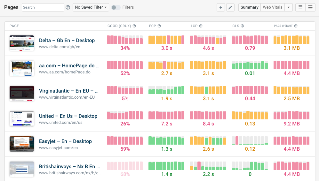This screenshot has height=181, width=319.
Task: Sort by the PAGE WEIGHT column header
Action: [283, 26]
